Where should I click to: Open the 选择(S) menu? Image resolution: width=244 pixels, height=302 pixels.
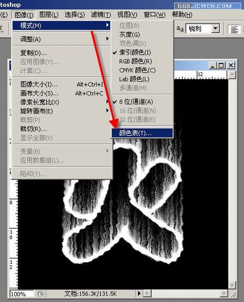click(74, 15)
